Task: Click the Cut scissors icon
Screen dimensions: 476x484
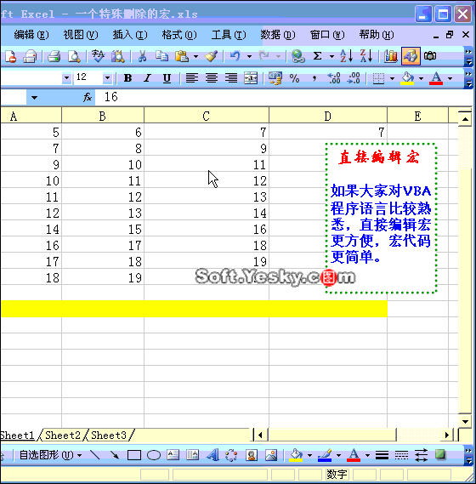Action: pos(142,56)
